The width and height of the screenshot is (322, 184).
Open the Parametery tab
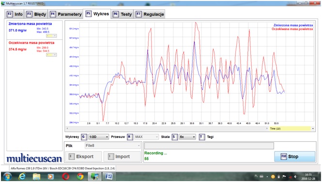65,14
